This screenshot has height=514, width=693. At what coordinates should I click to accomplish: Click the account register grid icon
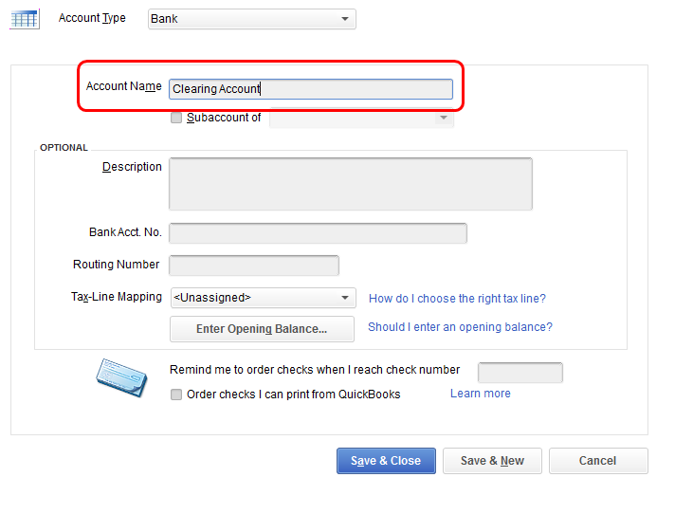tap(24, 19)
